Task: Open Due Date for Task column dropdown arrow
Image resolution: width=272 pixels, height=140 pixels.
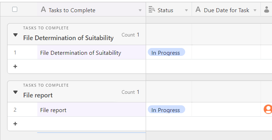Action: pyautogui.click(x=255, y=10)
